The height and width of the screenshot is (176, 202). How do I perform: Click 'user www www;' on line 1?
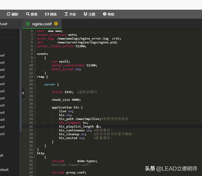(50, 31)
